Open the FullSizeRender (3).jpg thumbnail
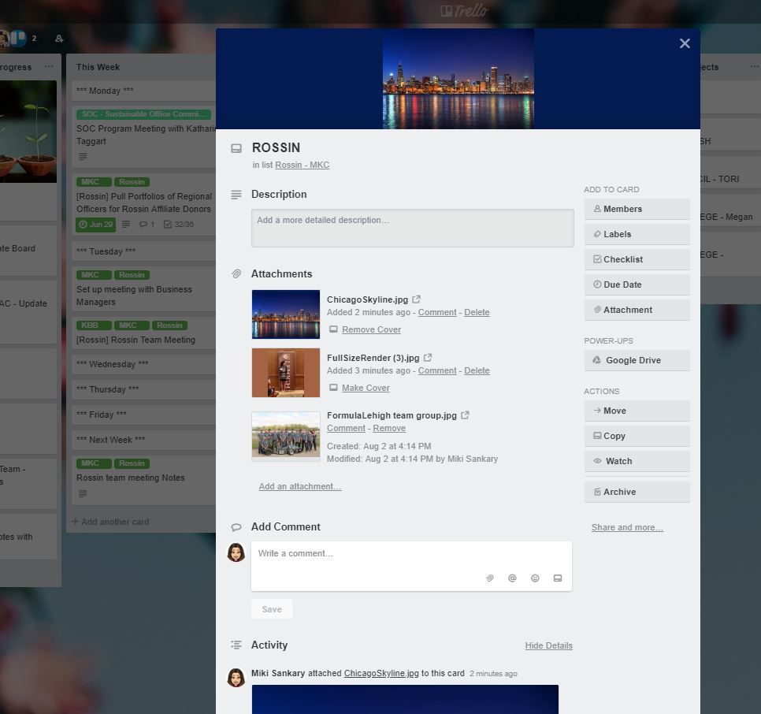Viewport: 761px width, 714px height. pos(286,373)
